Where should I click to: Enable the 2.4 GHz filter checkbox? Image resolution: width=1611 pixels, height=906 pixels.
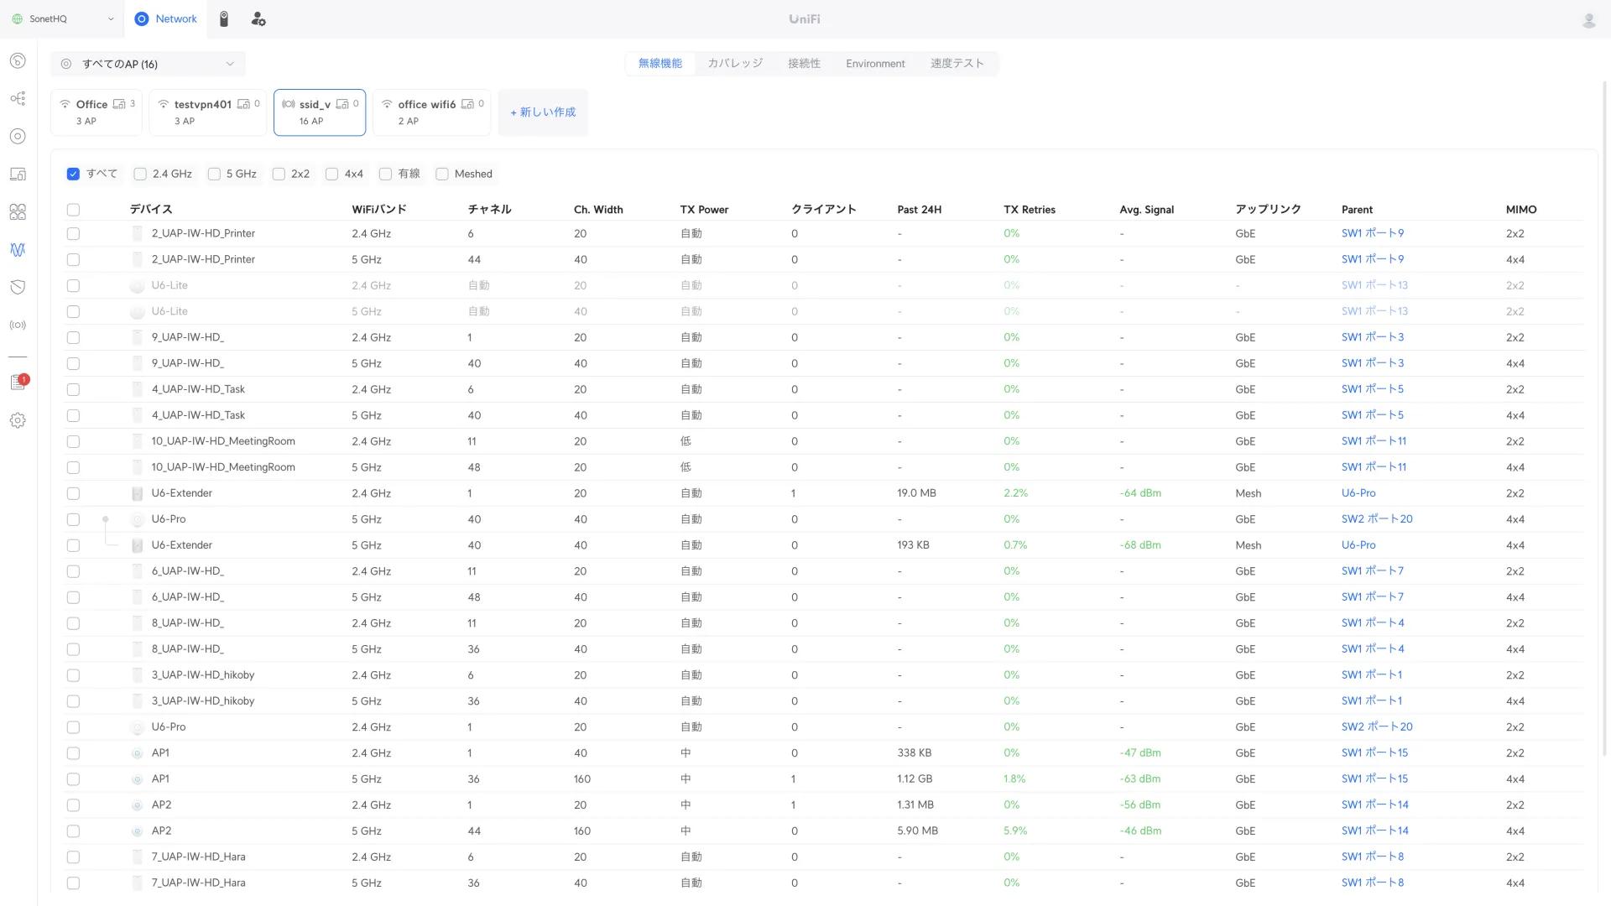(140, 174)
